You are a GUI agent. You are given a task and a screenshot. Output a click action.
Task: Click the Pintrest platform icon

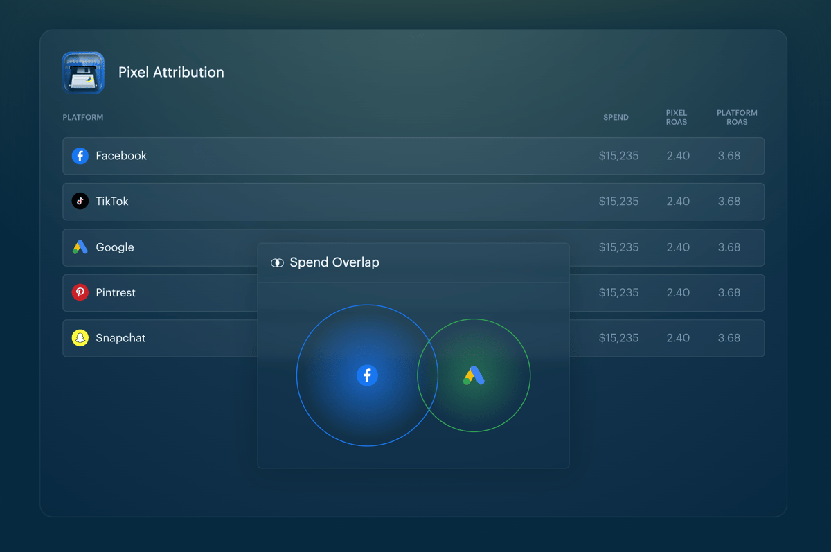pos(80,293)
